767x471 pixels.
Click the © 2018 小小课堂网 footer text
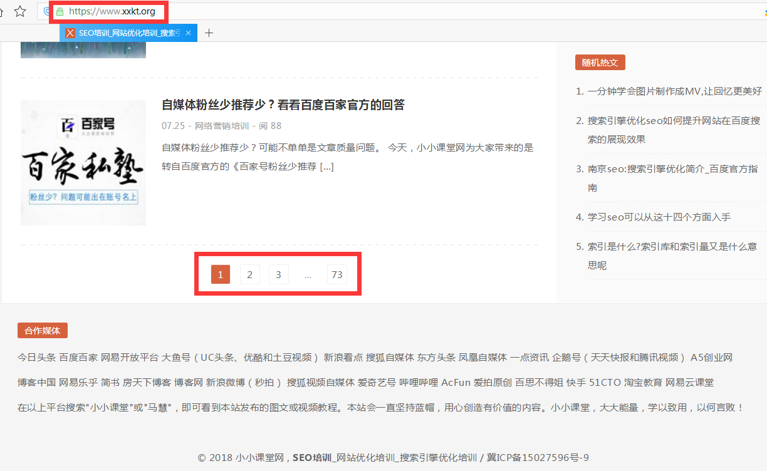click(241, 458)
